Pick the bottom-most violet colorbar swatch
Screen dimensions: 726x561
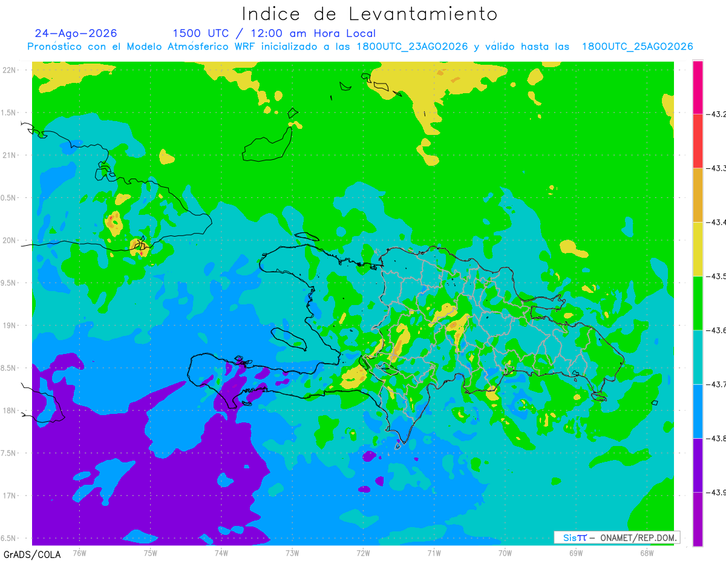pos(698,519)
